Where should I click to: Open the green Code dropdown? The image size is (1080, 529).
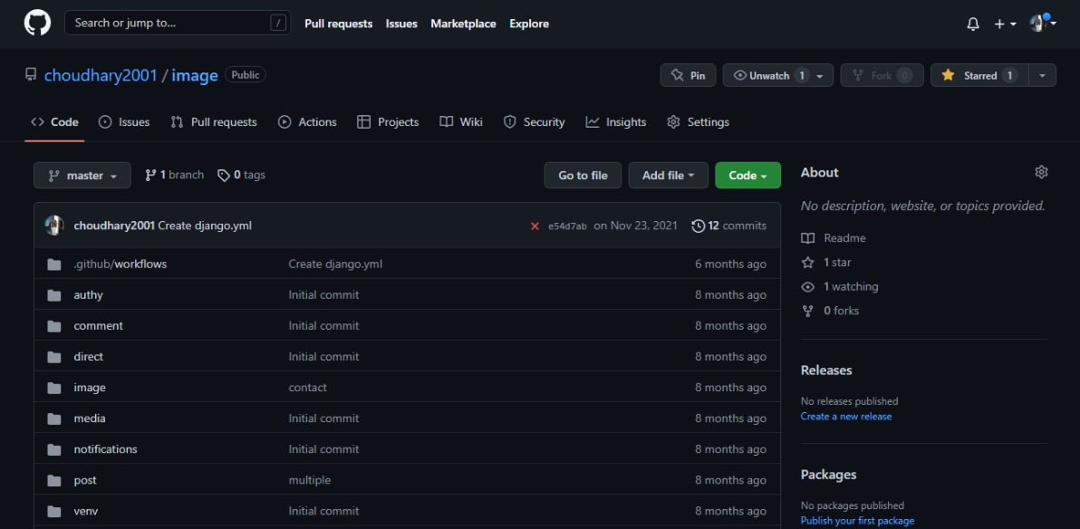coord(748,176)
